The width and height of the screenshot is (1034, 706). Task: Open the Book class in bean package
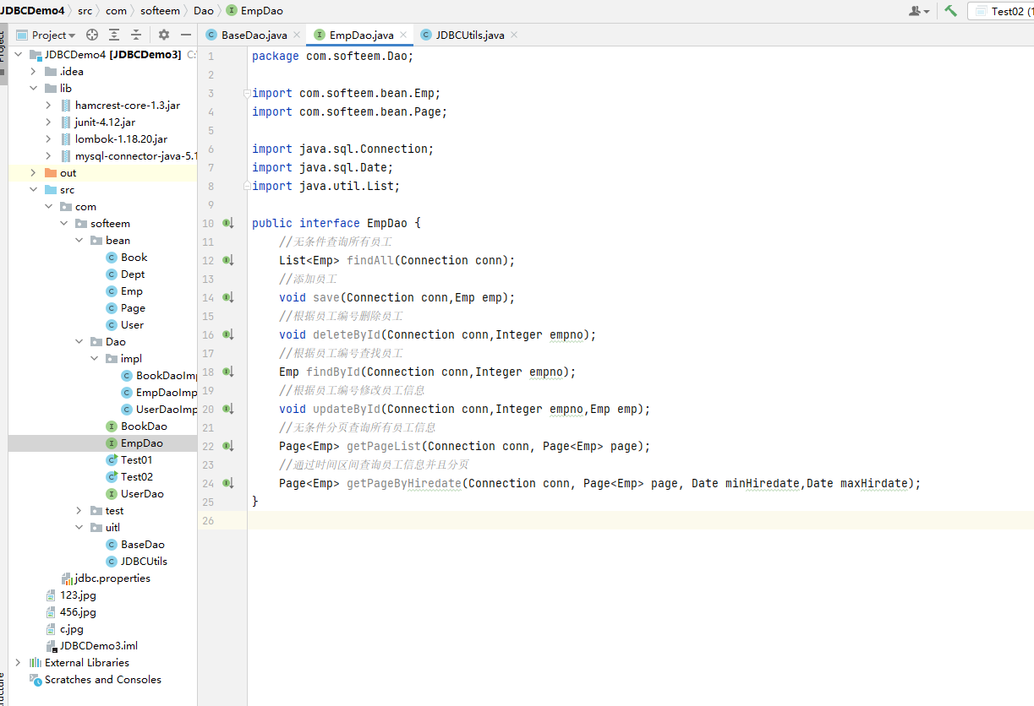[134, 257]
